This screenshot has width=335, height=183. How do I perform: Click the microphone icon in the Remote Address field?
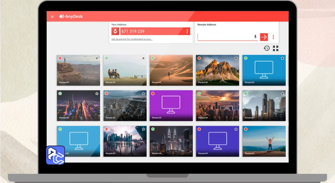click(x=255, y=37)
